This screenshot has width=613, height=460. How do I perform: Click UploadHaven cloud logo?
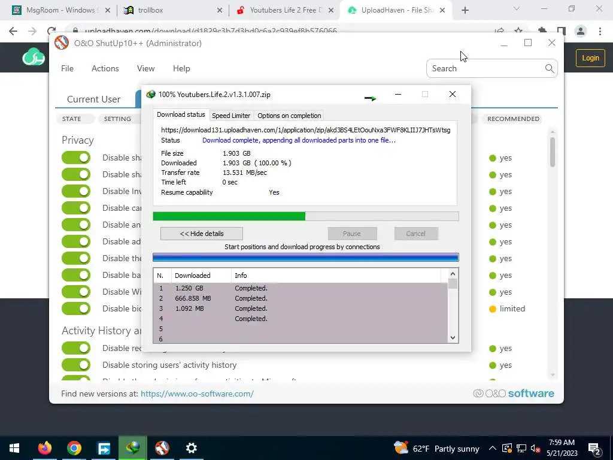tap(34, 57)
